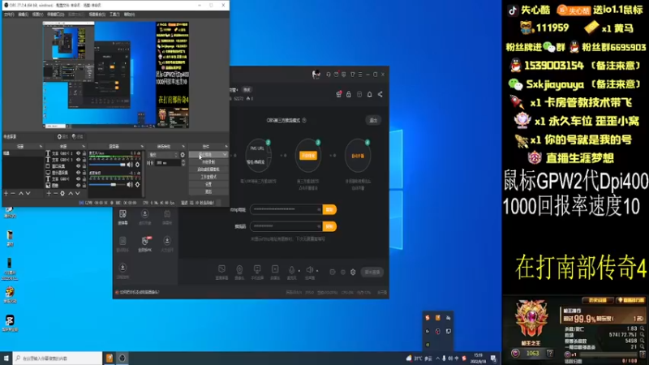Viewport: 649px width, 365px height.
Task: Hide the 窗口采集 source with its eye
Action: coord(78,166)
